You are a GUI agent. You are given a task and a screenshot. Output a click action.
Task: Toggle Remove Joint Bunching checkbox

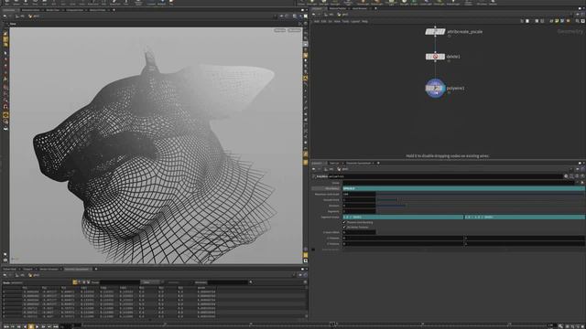click(x=344, y=222)
